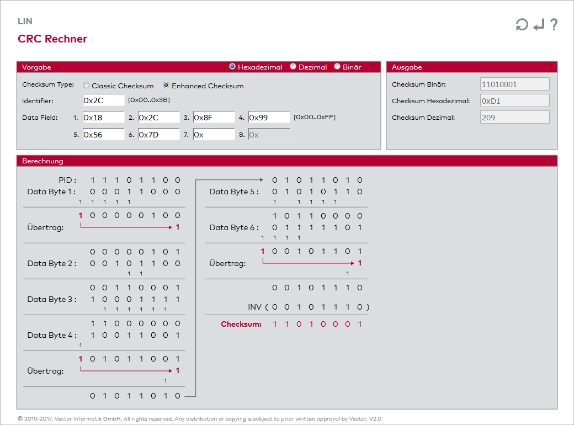Screen dimensions: 574x425
Task: Choose Classic Checksum type
Action: click(x=86, y=86)
